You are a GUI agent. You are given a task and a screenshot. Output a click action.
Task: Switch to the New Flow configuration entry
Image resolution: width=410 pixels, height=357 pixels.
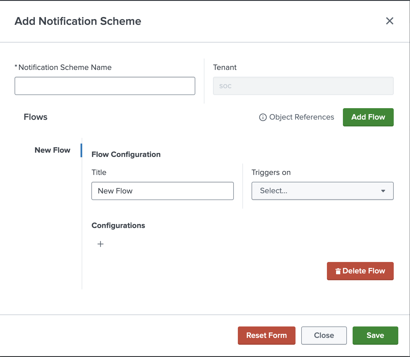click(53, 150)
